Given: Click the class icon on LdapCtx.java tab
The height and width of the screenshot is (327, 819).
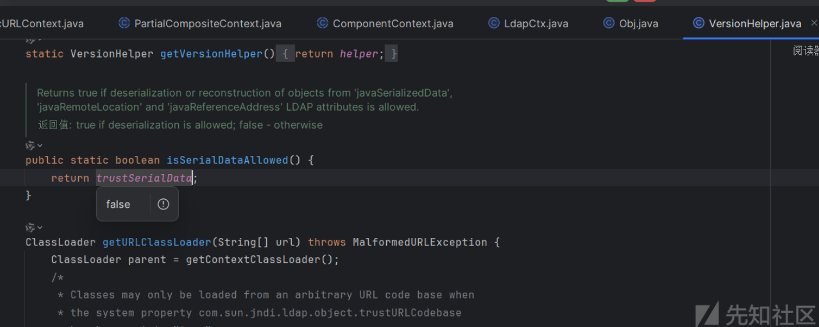Looking at the screenshot, I should point(493,23).
